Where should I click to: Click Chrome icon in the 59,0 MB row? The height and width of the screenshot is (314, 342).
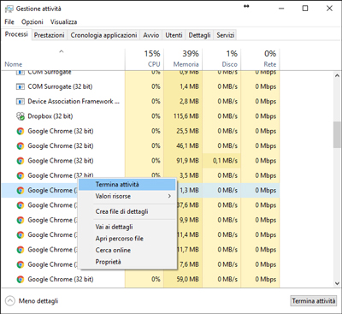coord(21,280)
